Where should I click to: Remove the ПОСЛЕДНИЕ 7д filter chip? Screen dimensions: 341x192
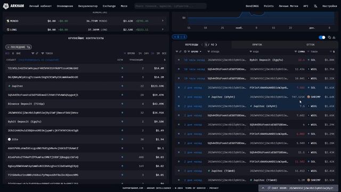tap(9, 47)
